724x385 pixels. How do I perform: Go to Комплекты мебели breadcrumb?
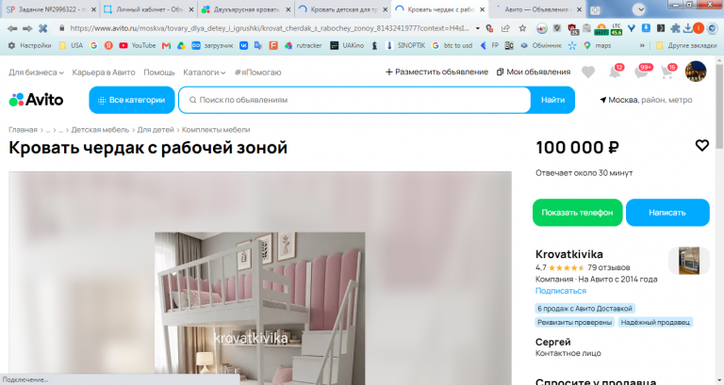pyautogui.click(x=216, y=130)
